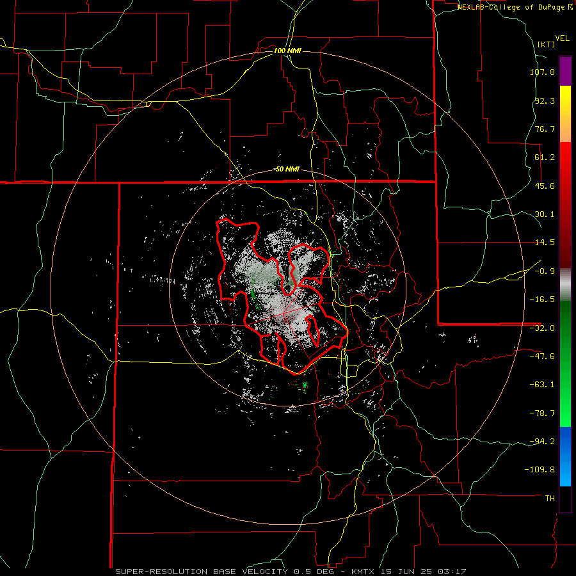This screenshot has width=576, height=576.
Task: Click the 92.3 legend value
Action: pyautogui.click(x=545, y=100)
